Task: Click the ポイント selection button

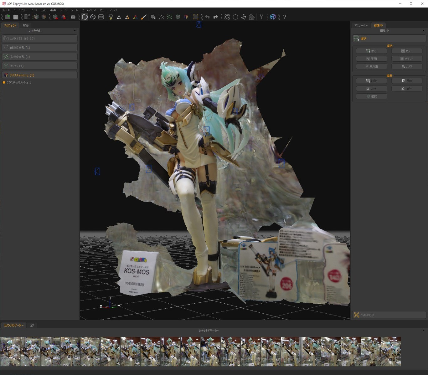Action: click(407, 59)
